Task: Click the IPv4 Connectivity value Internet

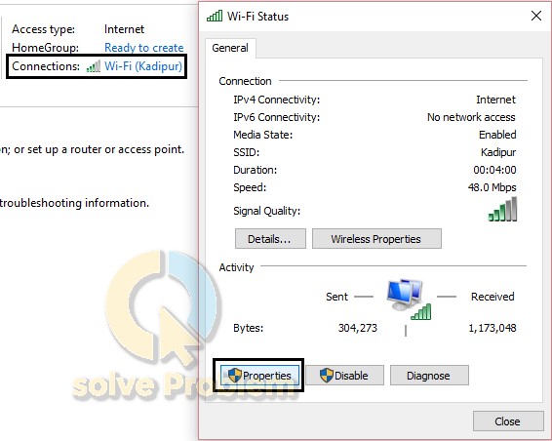Action: click(496, 100)
